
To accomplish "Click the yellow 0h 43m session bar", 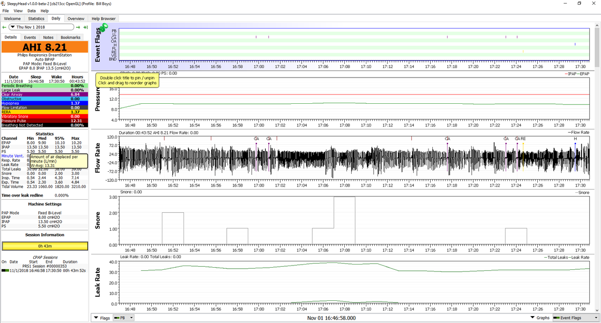I will point(44,246).
